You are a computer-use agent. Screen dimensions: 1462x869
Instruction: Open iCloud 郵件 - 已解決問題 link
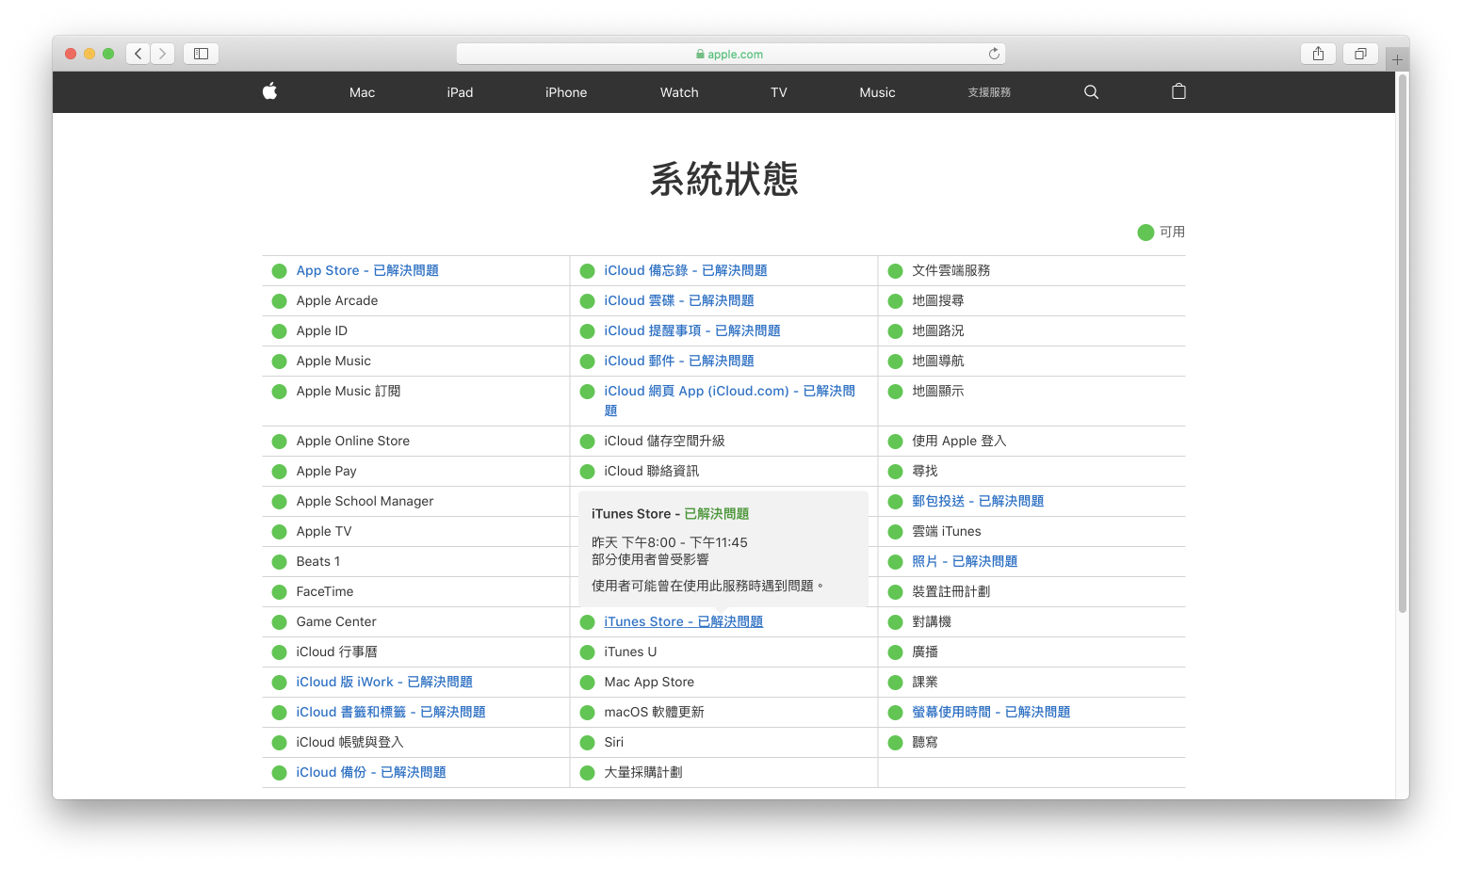(679, 361)
